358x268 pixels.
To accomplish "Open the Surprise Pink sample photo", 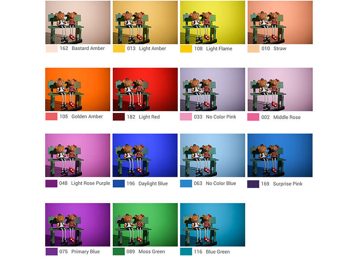I will click(280, 155).
